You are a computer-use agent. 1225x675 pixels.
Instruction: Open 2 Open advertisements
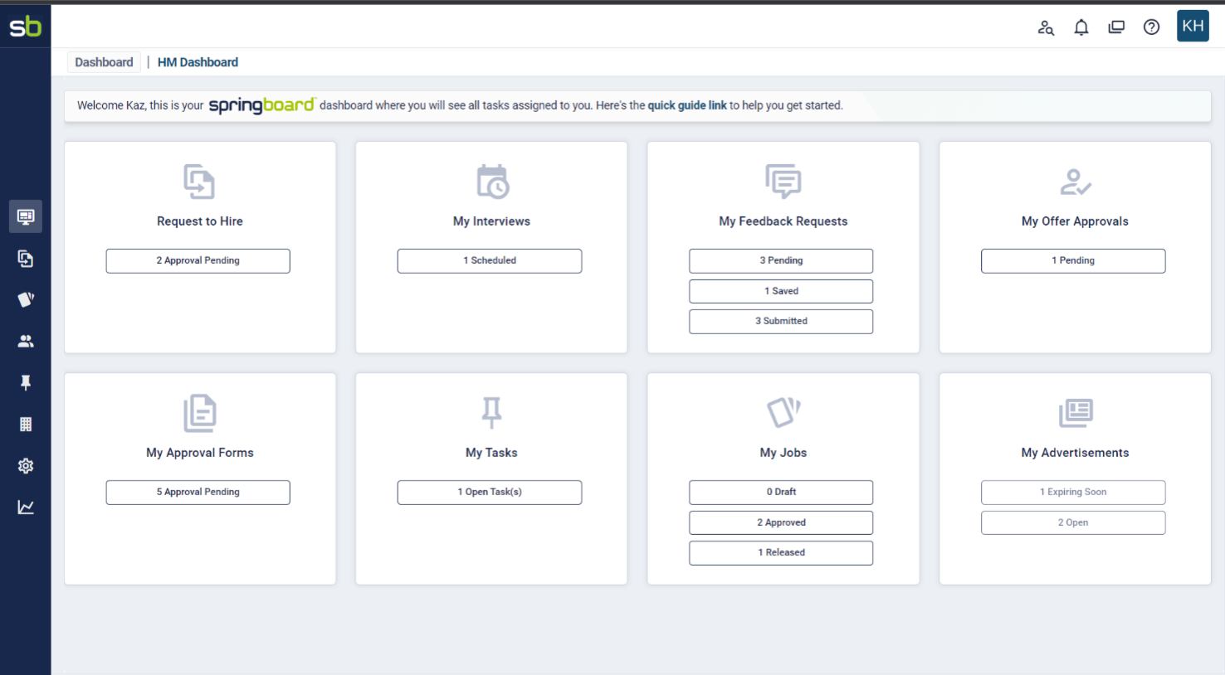click(1073, 522)
